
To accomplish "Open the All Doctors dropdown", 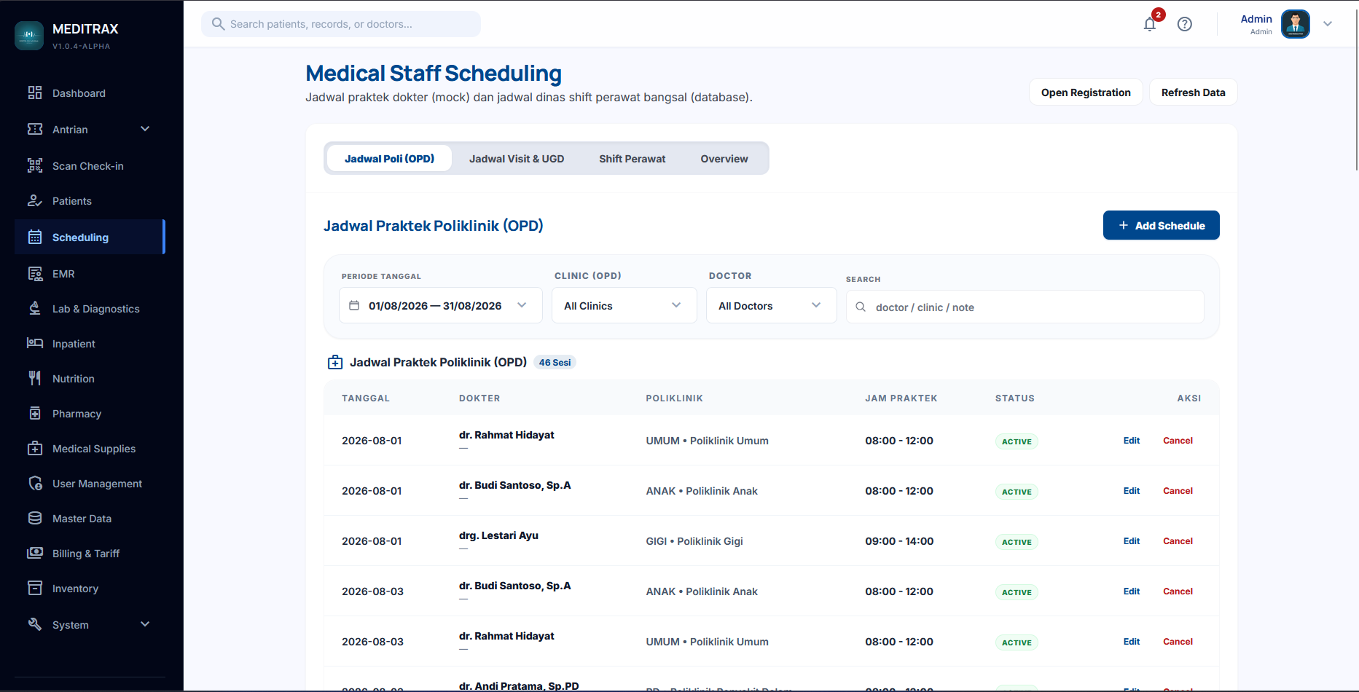I will click(771, 305).
